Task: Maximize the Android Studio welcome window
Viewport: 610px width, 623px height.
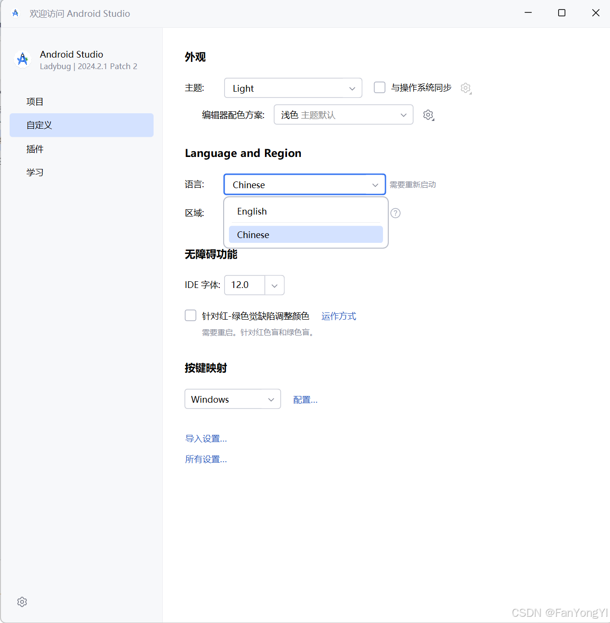Action: (x=562, y=13)
